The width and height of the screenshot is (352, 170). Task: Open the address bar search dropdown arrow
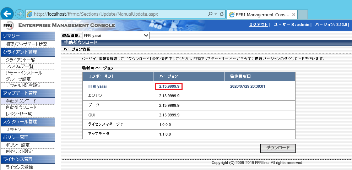216,14
